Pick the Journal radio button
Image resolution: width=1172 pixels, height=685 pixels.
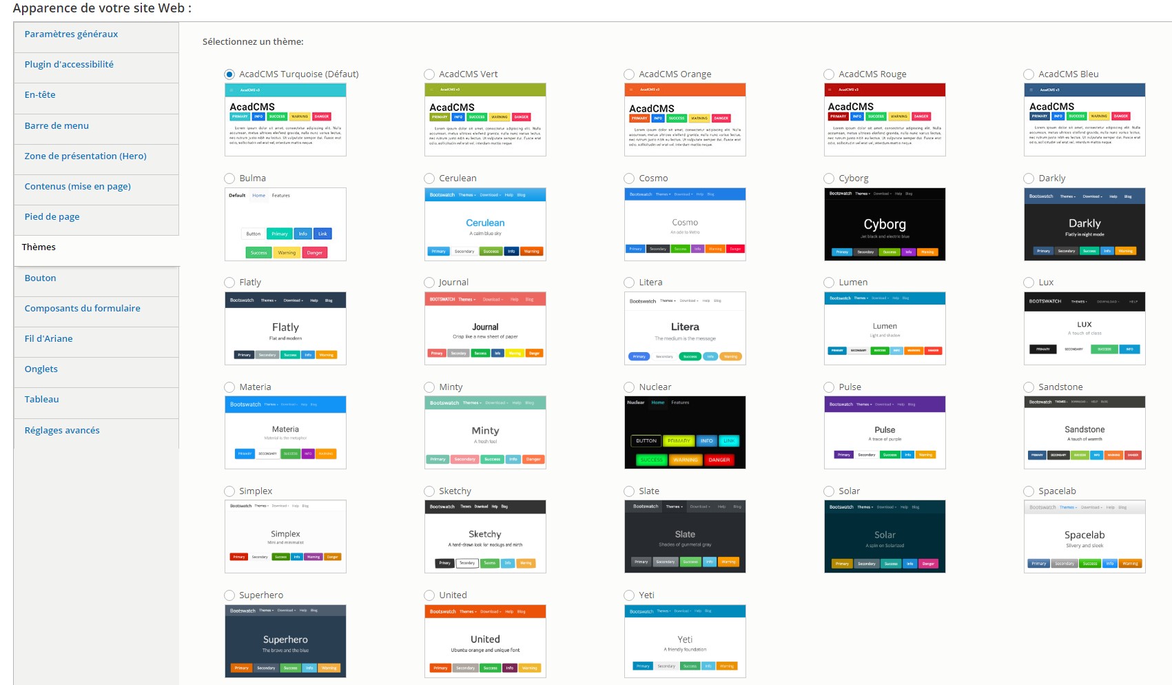429,283
